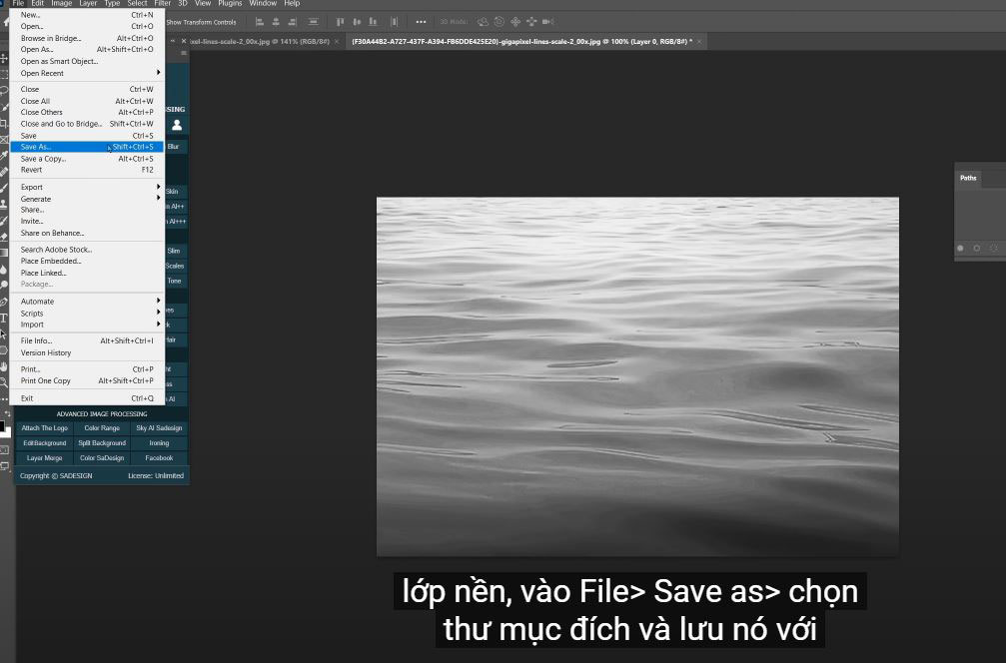Click stroke path with brush icon

click(x=976, y=249)
